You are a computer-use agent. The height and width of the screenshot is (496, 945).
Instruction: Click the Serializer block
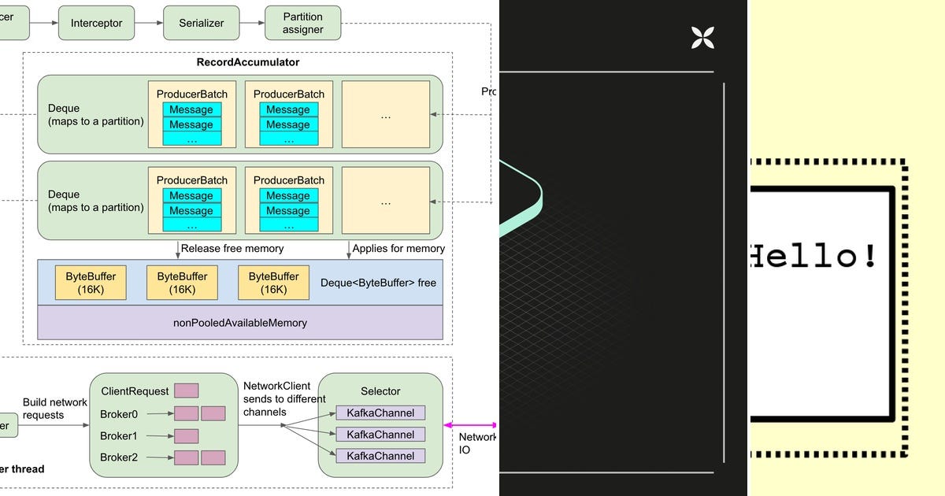202,23
